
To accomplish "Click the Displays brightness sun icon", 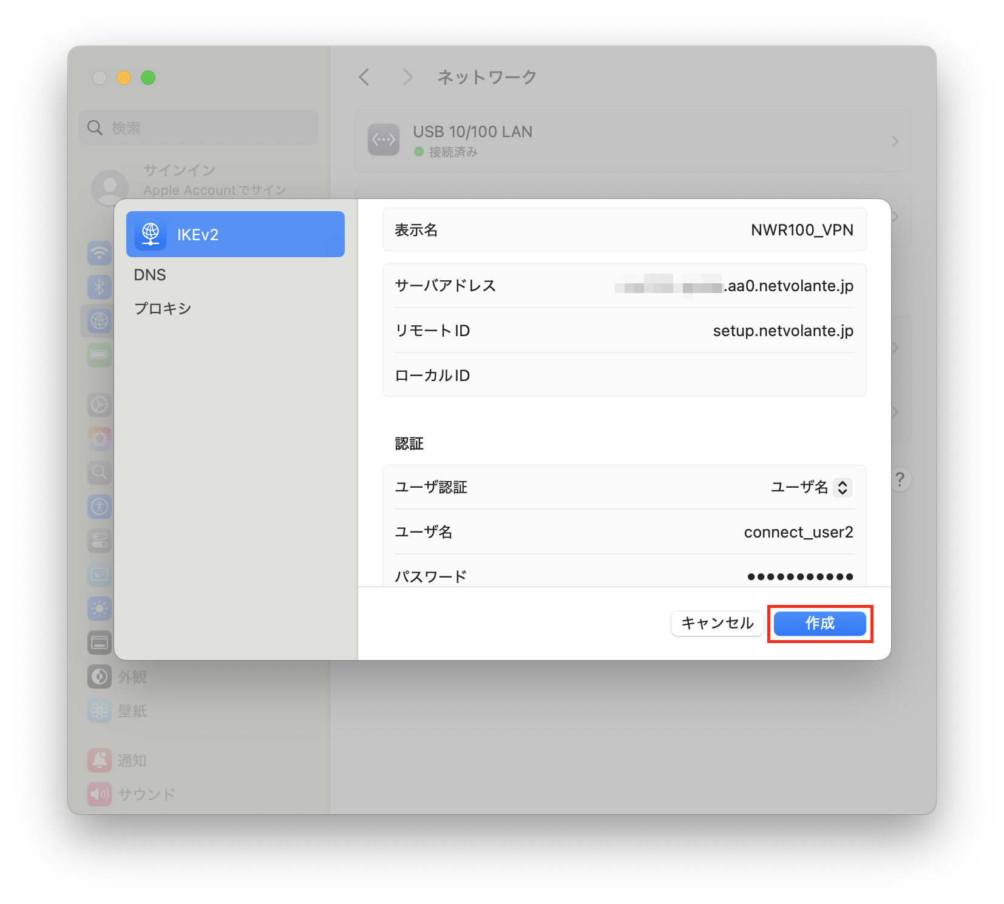I will tap(99, 609).
